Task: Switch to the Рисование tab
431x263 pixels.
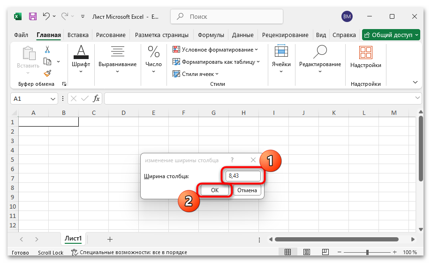Action: tap(111, 35)
